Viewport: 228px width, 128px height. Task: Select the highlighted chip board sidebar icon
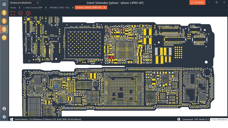pyautogui.click(x=4, y=29)
